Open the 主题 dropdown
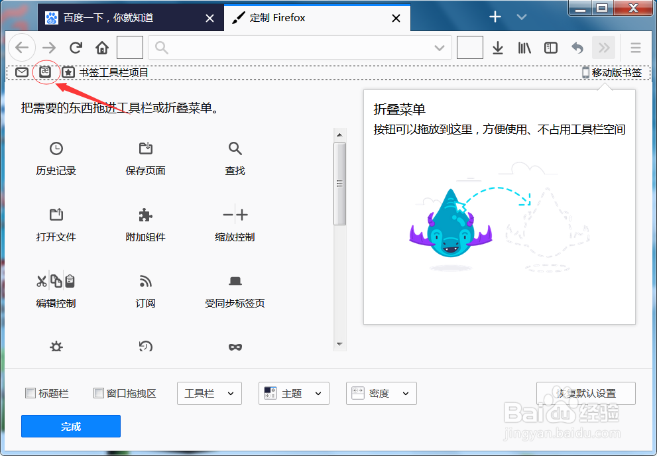Viewport: 657px width, 456px height. coord(294,393)
